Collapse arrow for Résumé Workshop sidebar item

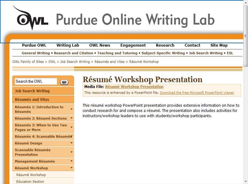(72, 168)
